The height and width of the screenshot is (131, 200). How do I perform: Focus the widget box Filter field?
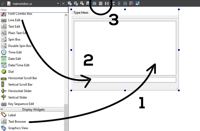pyautogui.click(x=34, y=10)
